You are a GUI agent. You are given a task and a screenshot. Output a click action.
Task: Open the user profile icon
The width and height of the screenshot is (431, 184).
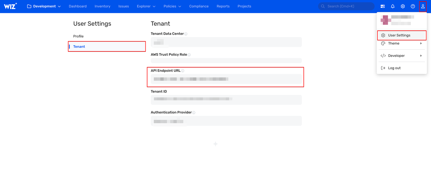[x=423, y=6]
